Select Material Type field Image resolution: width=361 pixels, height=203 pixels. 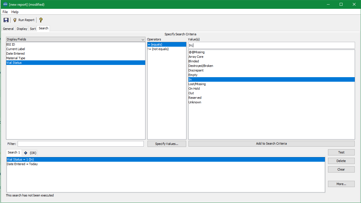[75, 58]
